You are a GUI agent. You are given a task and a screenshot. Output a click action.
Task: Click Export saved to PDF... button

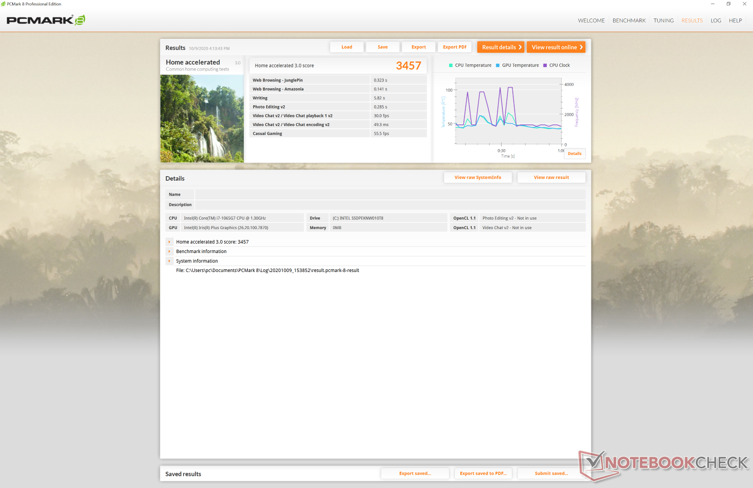[483, 474]
